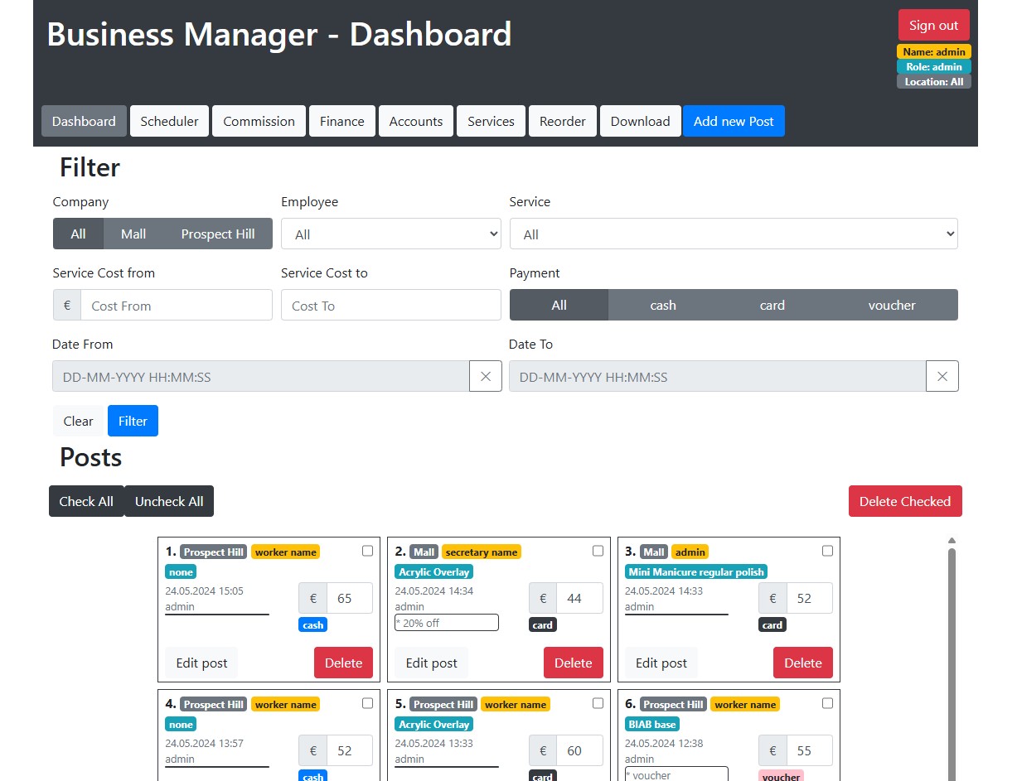Delete post 2 for Acrylic Overlay
Viewport: 1017px width, 781px height.
(573, 663)
